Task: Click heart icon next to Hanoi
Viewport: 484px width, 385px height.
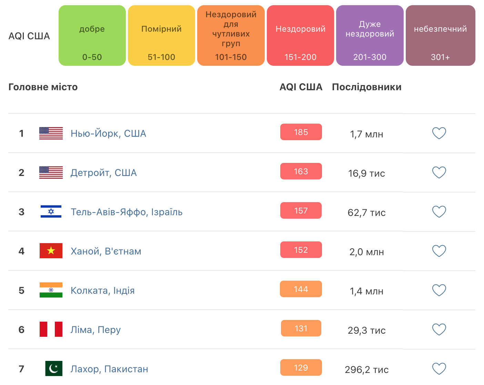Action: pyautogui.click(x=439, y=251)
